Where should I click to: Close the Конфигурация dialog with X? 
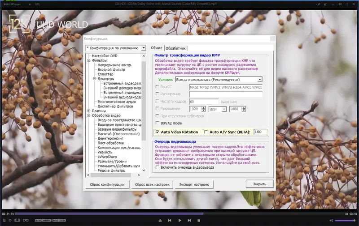point(272,39)
